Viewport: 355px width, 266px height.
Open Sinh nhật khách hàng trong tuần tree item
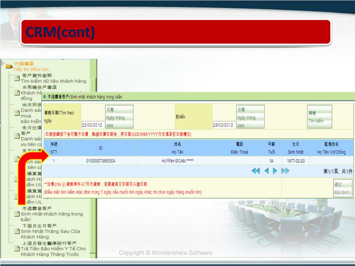(52, 214)
